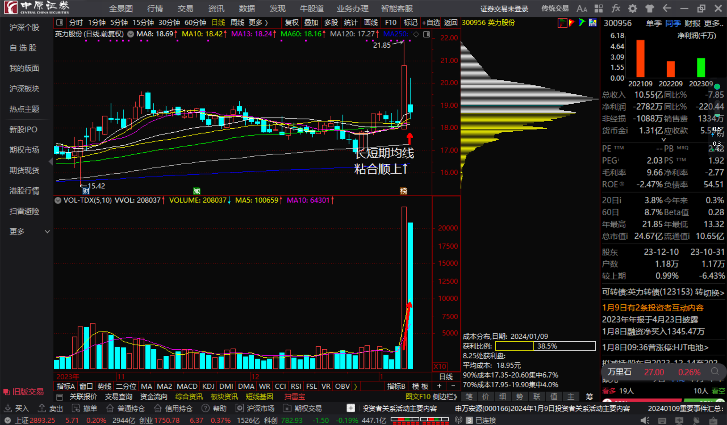This screenshot has width=727, height=425.
Task: Expand the chevron below 货币金 row
Action: pos(663,140)
